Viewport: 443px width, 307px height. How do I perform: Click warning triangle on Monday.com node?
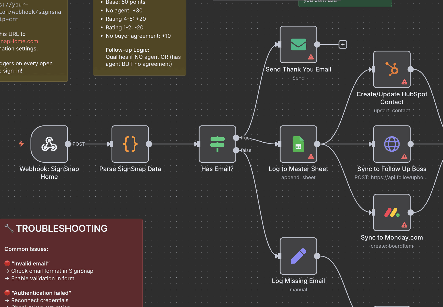point(404,225)
